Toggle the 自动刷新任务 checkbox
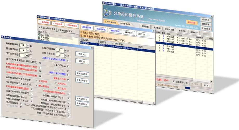Image resolution: width=239 pixels, height=130 pixels. pos(174,81)
